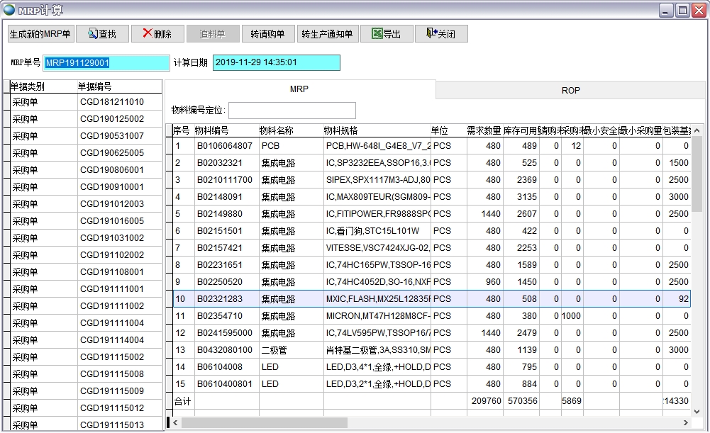
Task: Switch to the ROP tab
Action: (572, 91)
